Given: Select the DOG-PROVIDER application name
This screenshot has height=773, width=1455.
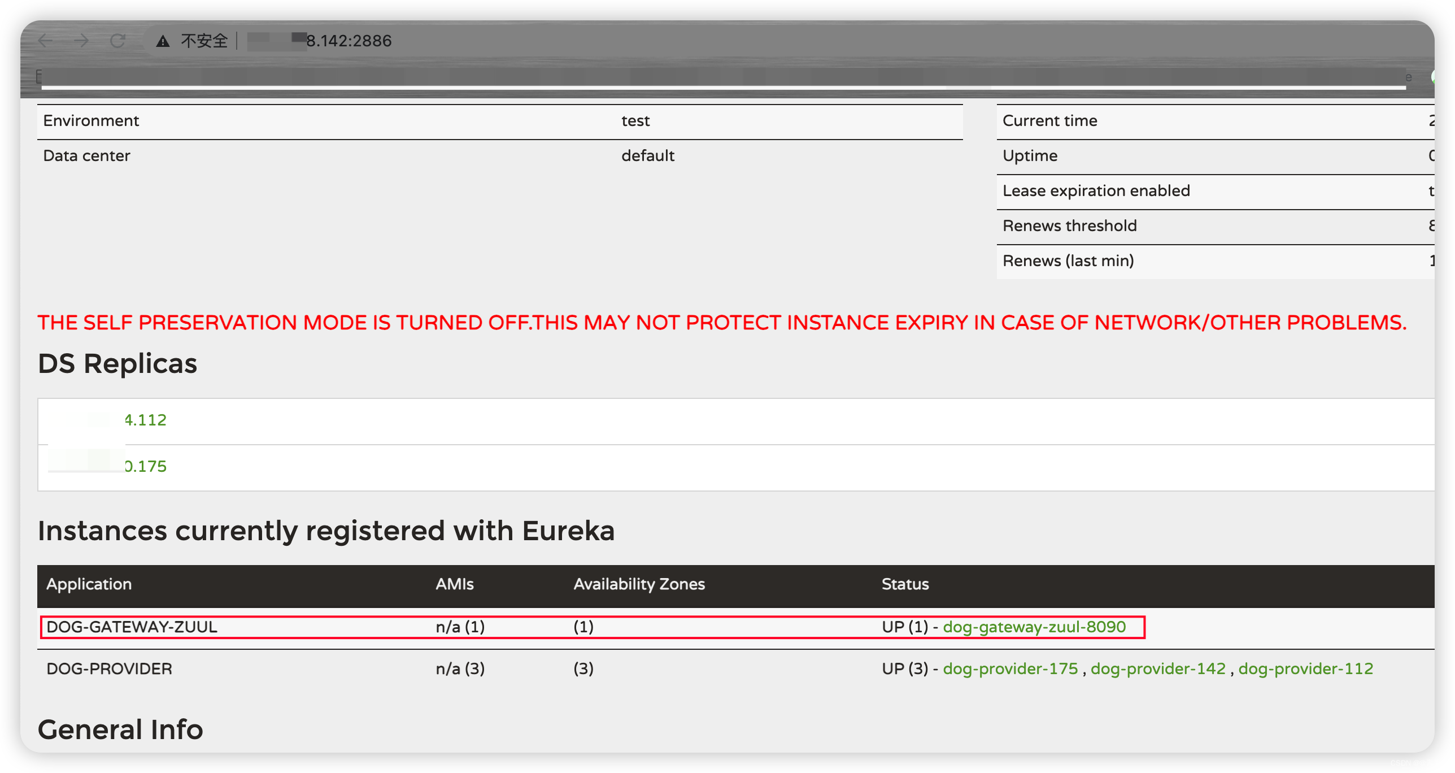Looking at the screenshot, I should tap(109, 668).
